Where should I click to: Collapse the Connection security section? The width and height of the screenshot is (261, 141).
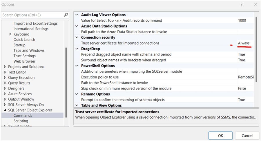click(77, 37)
